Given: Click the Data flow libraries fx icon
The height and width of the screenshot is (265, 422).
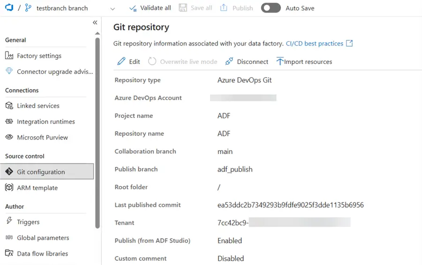Looking at the screenshot, I should [x=9, y=253].
